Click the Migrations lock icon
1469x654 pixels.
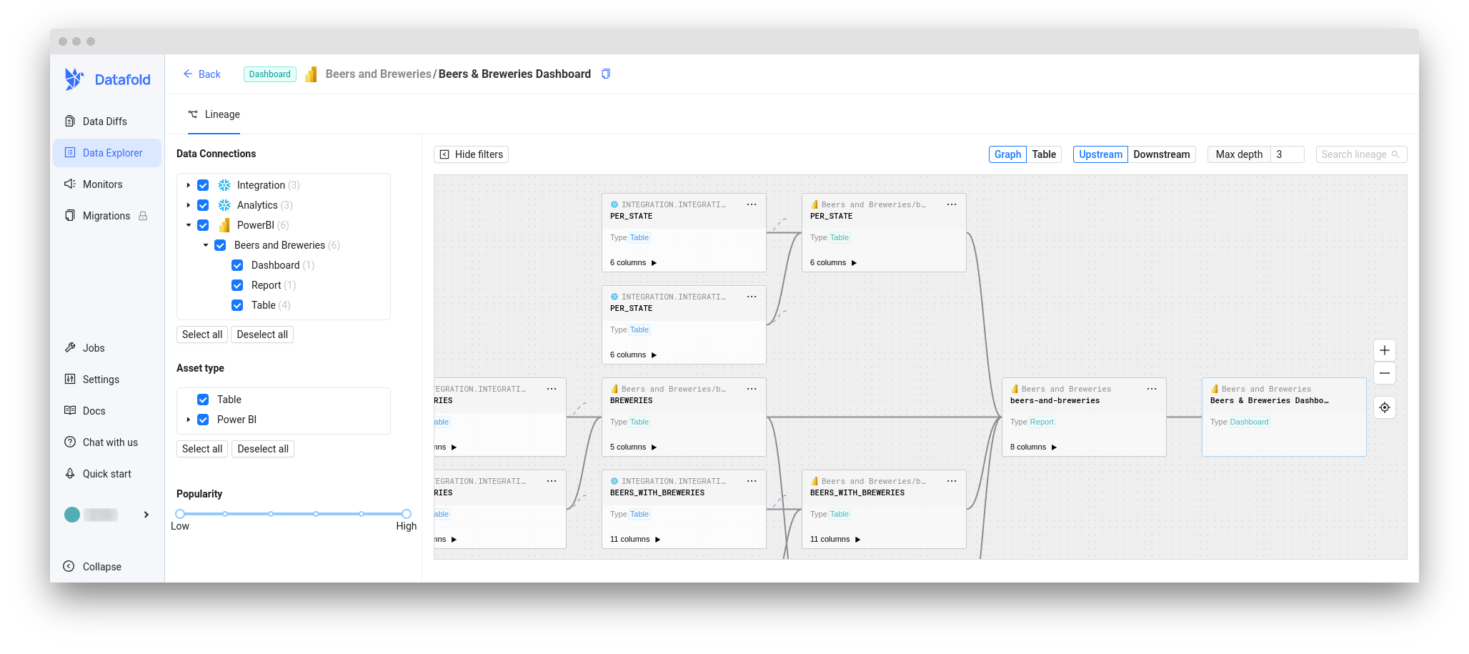[x=143, y=216]
